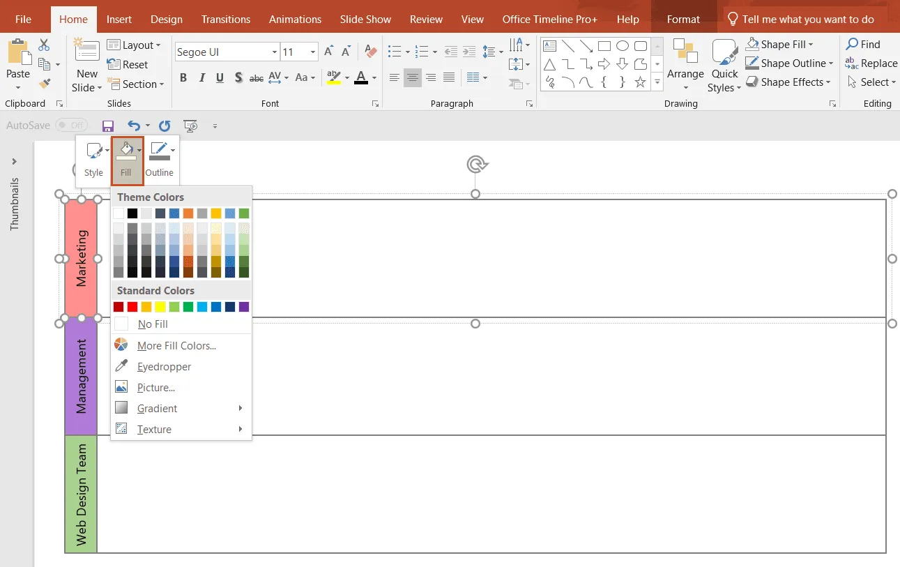Click Replace in the Editing group

pyautogui.click(x=876, y=63)
